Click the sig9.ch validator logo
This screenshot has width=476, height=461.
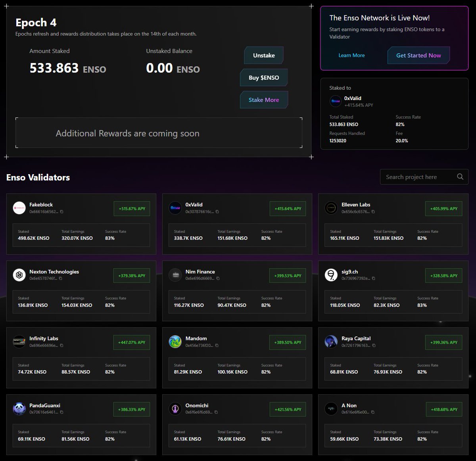click(331, 275)
